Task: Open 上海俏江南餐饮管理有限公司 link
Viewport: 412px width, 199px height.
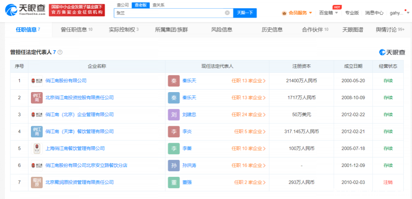Action: pos(75,149)
